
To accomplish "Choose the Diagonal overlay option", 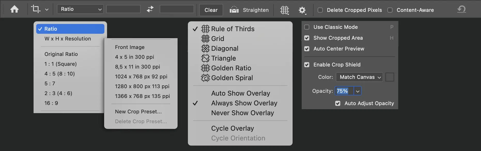I will 225,48.
